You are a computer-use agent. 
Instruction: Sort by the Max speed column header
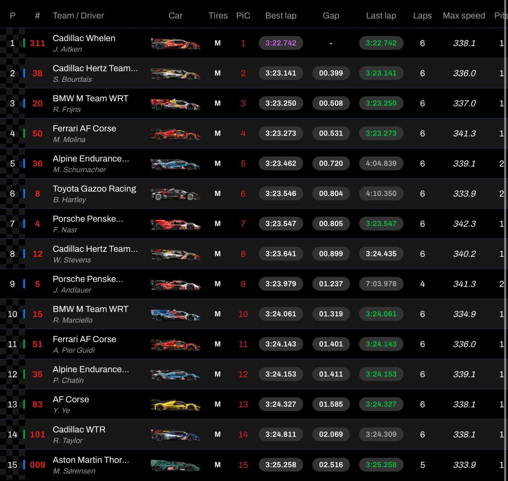(x=464, y=15)
